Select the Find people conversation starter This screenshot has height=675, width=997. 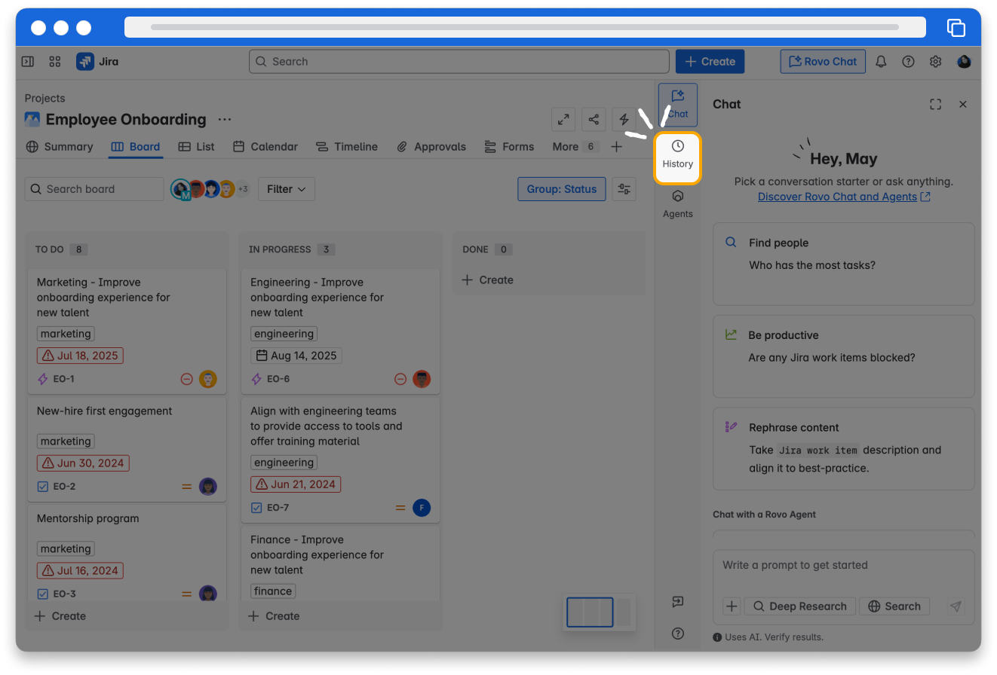pos(844,264)
